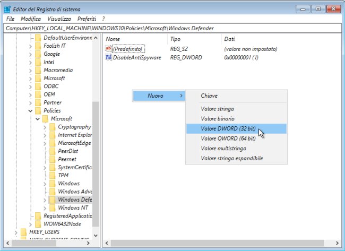
Task: Click the (valore non impostato) data cell
Action: tap(251, 49)
